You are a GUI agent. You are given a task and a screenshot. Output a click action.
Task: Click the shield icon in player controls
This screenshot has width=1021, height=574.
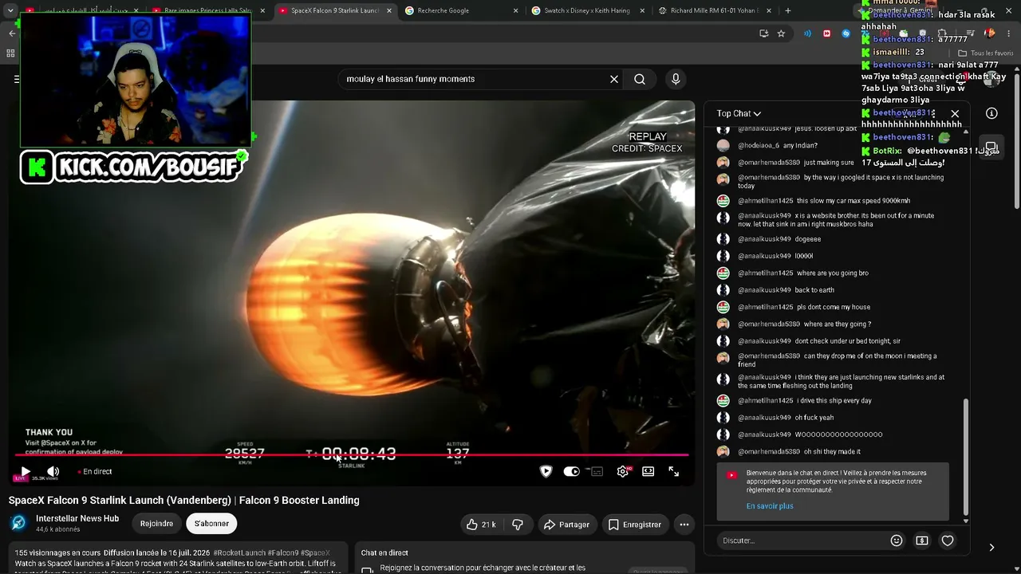[546, 471]
